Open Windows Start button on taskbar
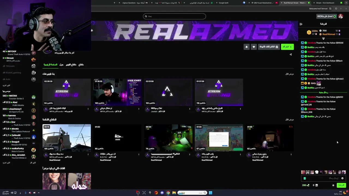Screen dimensions: 349x196 point(210,193)
